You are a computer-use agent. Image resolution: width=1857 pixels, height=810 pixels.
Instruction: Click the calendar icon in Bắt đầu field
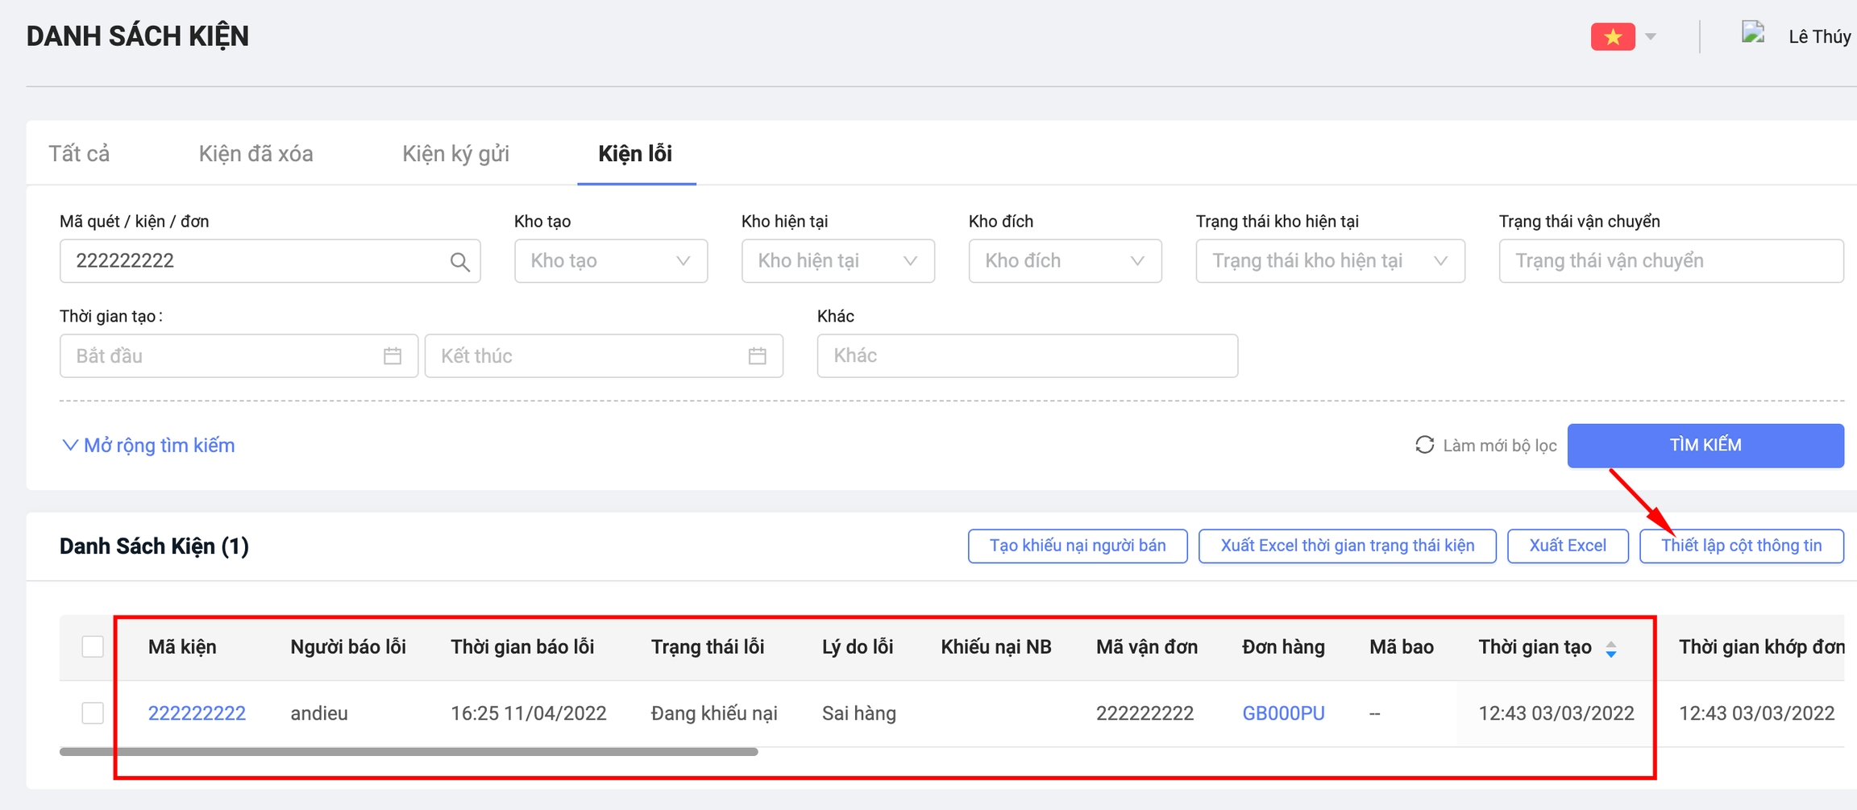coord(393,355)
